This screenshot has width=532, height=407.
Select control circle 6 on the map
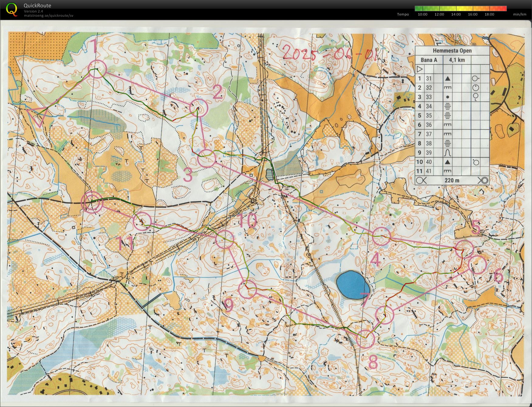(x=478, y=265)
